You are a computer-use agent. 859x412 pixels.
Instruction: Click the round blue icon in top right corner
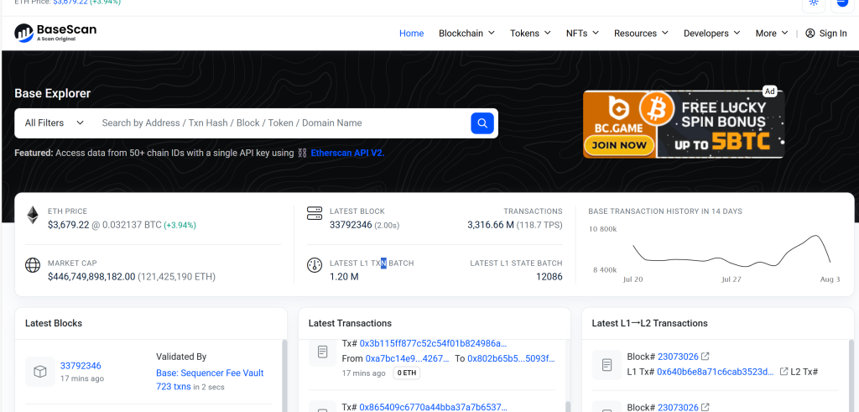842,3
